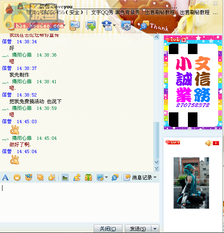This screenshot has width=224, height=233.
Task: Click the message text 我先制作
Action: click(x=19, y=75)
